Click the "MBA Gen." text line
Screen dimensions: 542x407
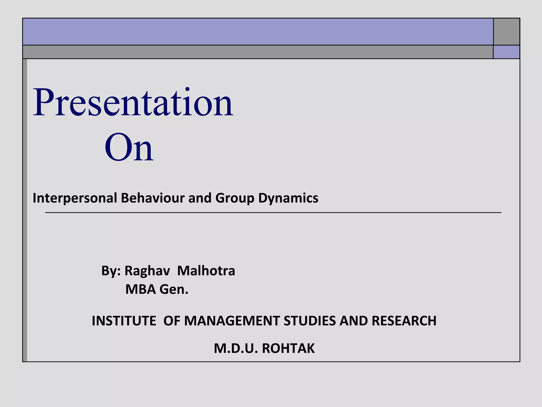click(157, 289)
